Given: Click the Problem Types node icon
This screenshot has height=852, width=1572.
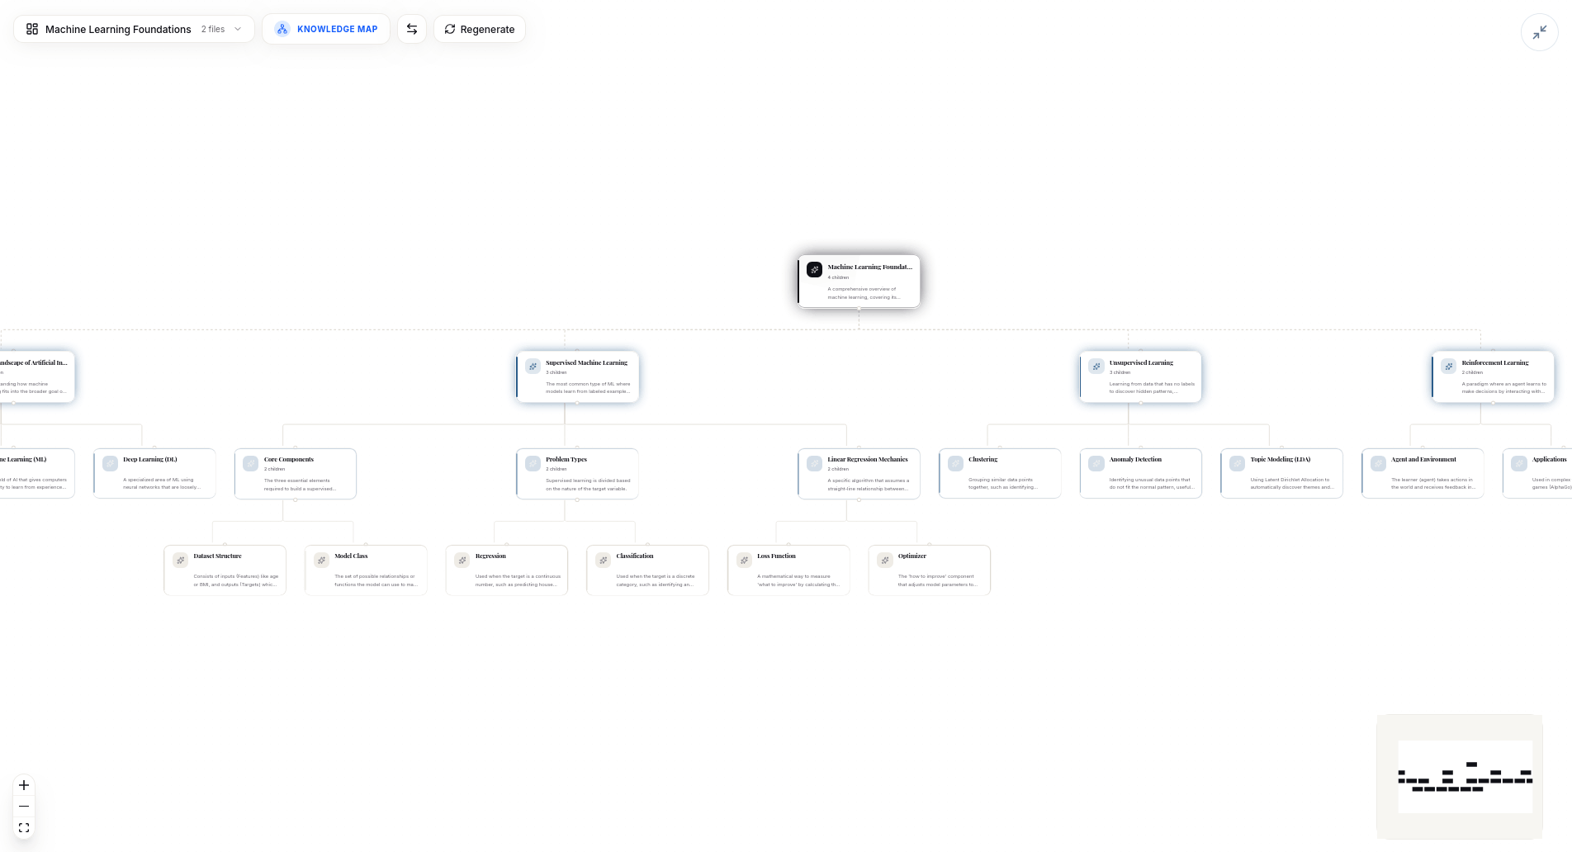Looking at the screenshot, I should coord(533,463).
